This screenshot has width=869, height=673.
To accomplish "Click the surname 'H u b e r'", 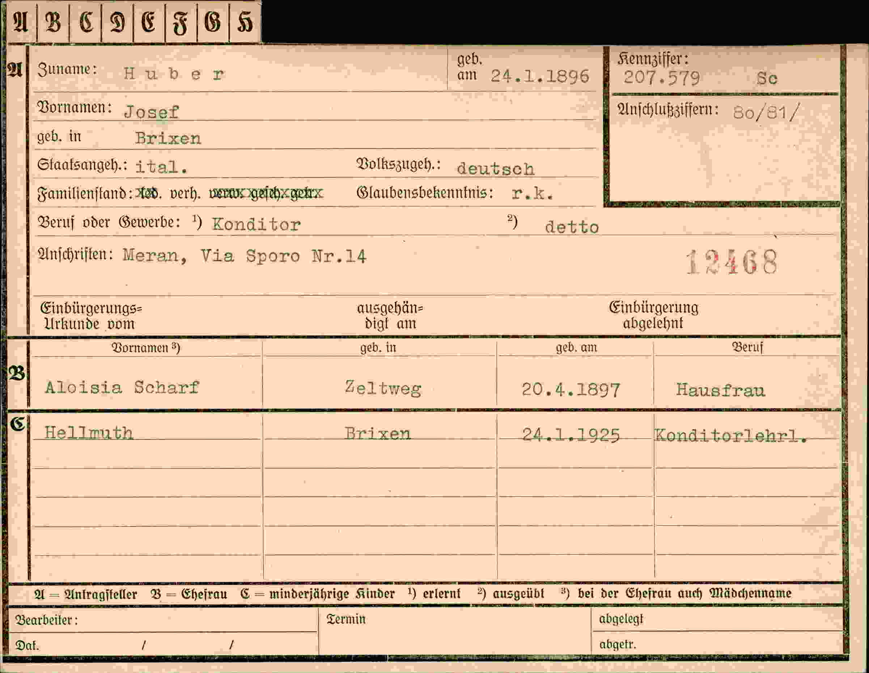I will pyautogui.click(x=174, y=73).
